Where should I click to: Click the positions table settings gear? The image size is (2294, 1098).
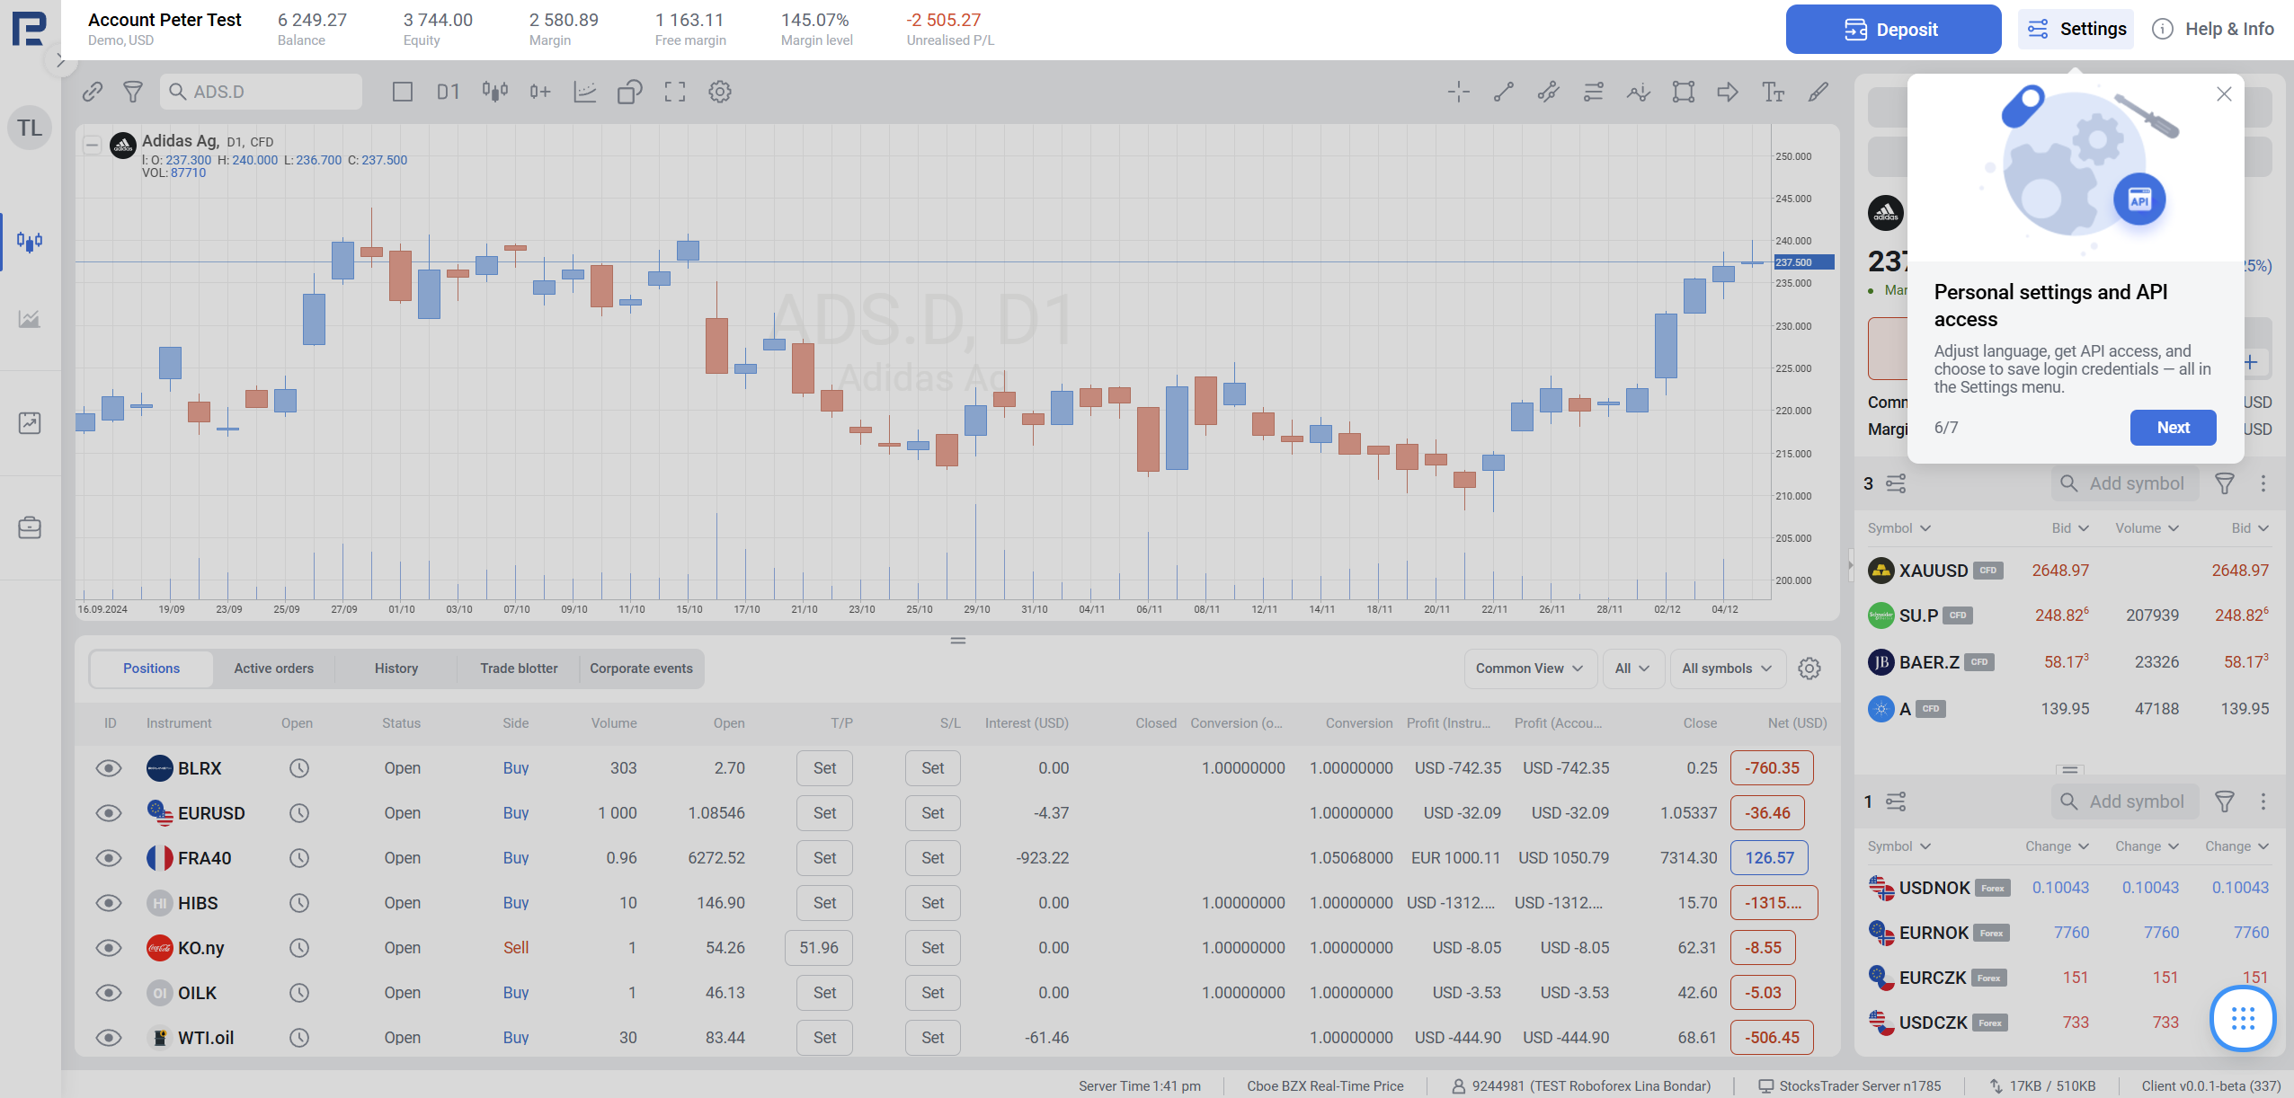click(1809, 669)
